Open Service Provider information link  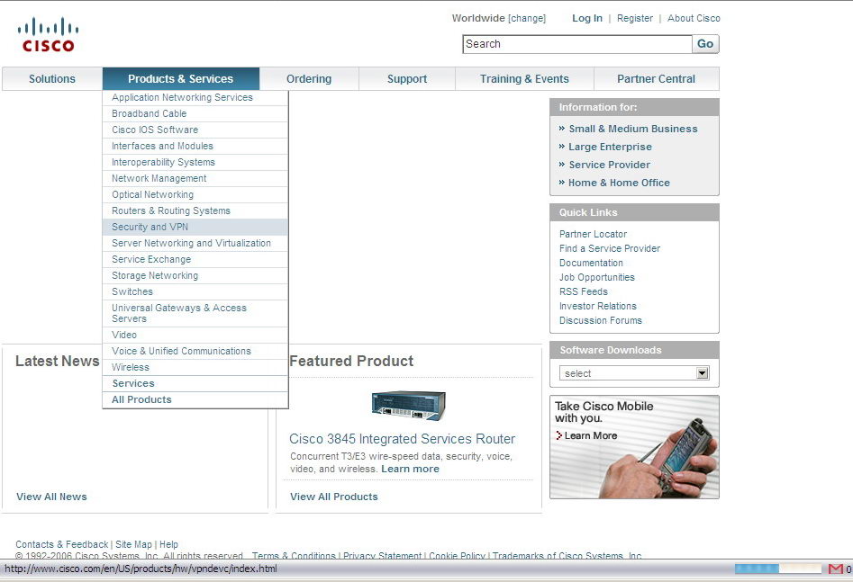(x=609, y=165)
